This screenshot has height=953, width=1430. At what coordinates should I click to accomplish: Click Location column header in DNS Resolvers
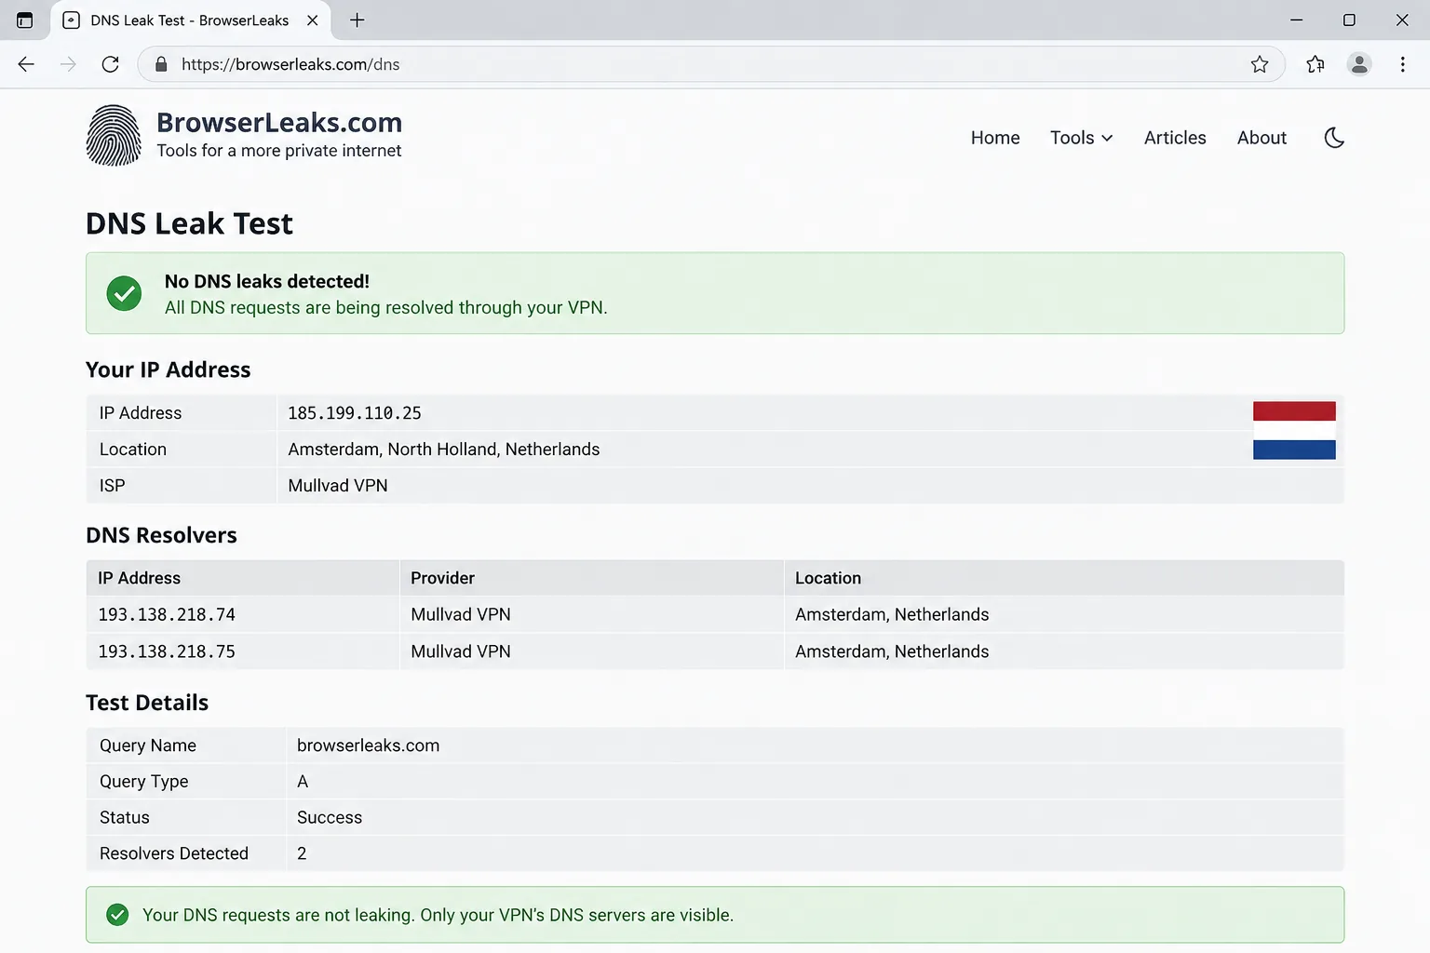[828, 578]
